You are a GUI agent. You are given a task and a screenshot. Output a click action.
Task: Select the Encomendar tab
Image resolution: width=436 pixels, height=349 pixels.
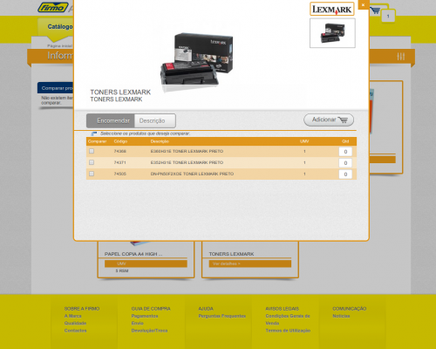click(111, 120)
